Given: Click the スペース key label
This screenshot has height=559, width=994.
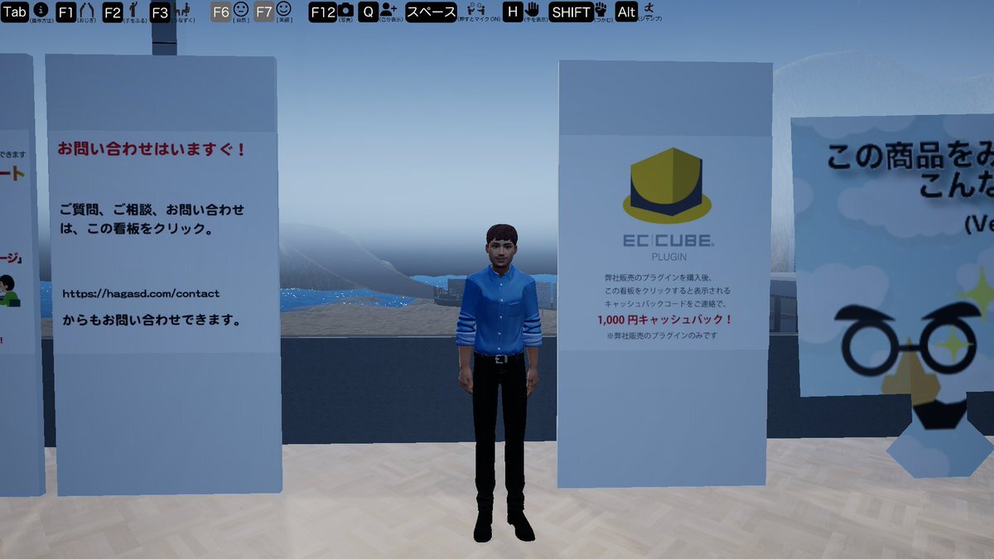Looking at the screenshot, I should point(431,12).
